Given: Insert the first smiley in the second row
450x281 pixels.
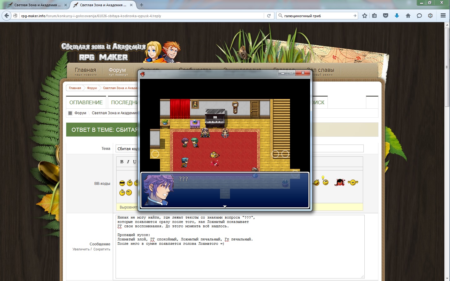Looking at the screenshot, I should pyautogui.click(x=122, y=192).
